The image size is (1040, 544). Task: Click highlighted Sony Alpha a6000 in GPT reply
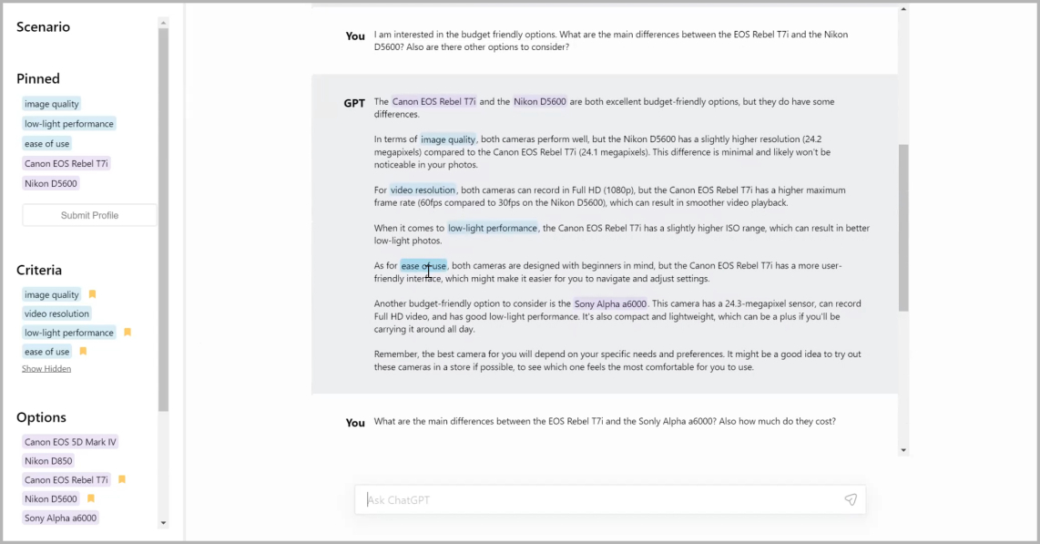pyautogui.click(x=610, y=303)
